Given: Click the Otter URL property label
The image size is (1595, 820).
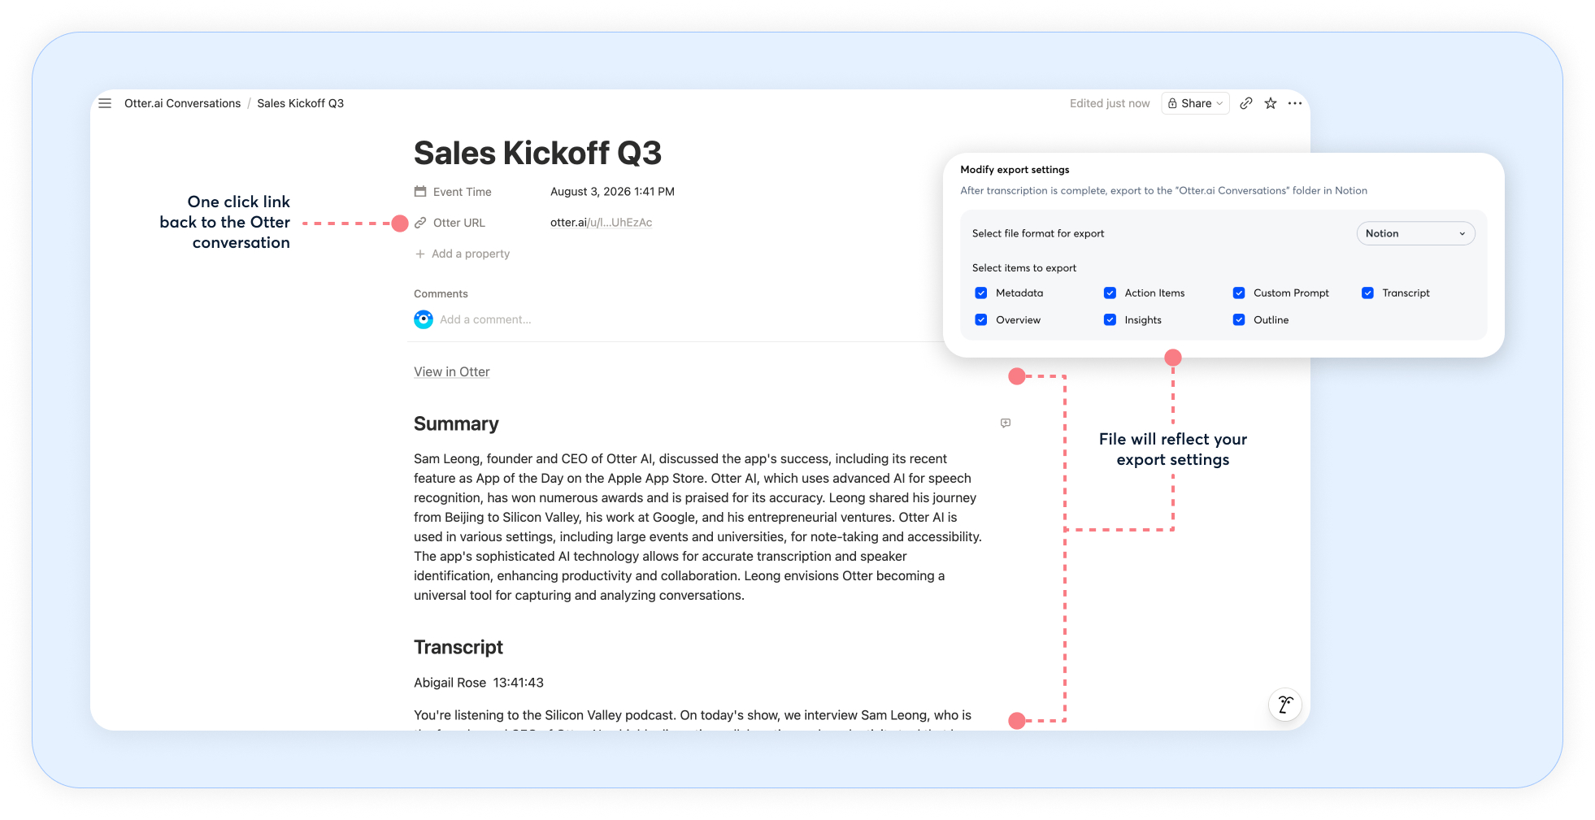Looking at the screenshot, I should [459, 223].
